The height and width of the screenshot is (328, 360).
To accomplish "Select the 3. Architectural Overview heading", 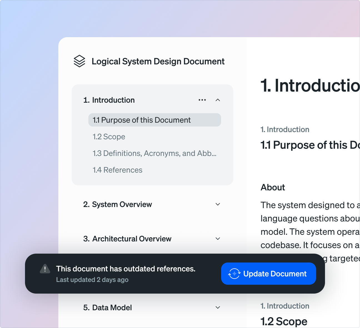I will point(127,239).
